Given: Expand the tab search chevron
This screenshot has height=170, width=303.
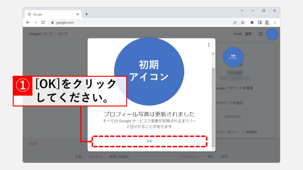Looking at the screenshot, I should [242, 11].
